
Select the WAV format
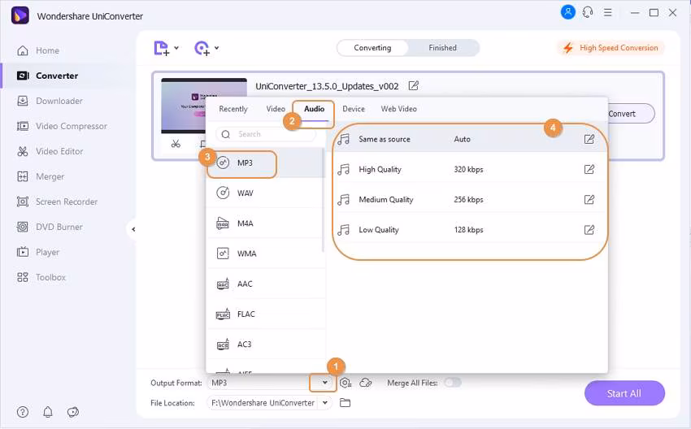(266, 193)
